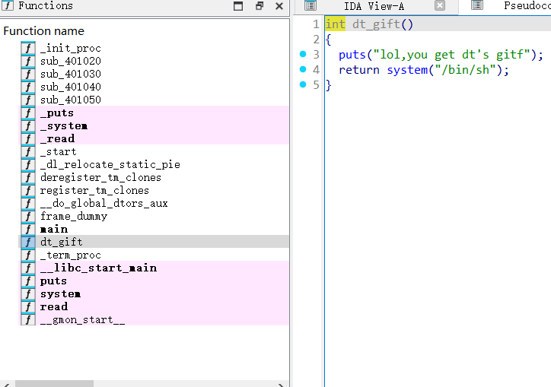The height and width of the screenshot is (387, 551).
Task: Click the icon beside _term_proc
Action: pyautogui.click(x=28, y=255)
